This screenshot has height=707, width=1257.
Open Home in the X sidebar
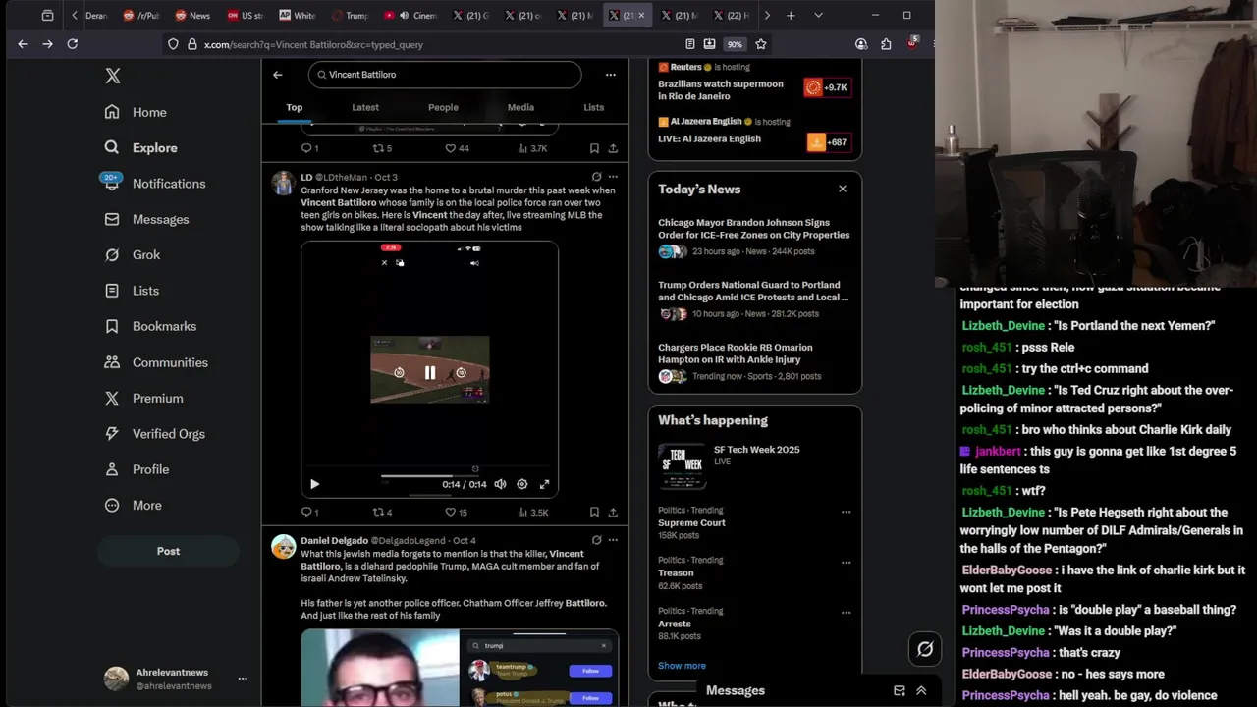[x=137, y=112]
